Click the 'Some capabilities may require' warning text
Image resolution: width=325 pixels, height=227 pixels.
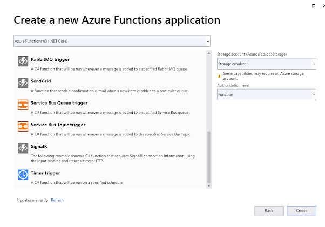click(263, 76)
